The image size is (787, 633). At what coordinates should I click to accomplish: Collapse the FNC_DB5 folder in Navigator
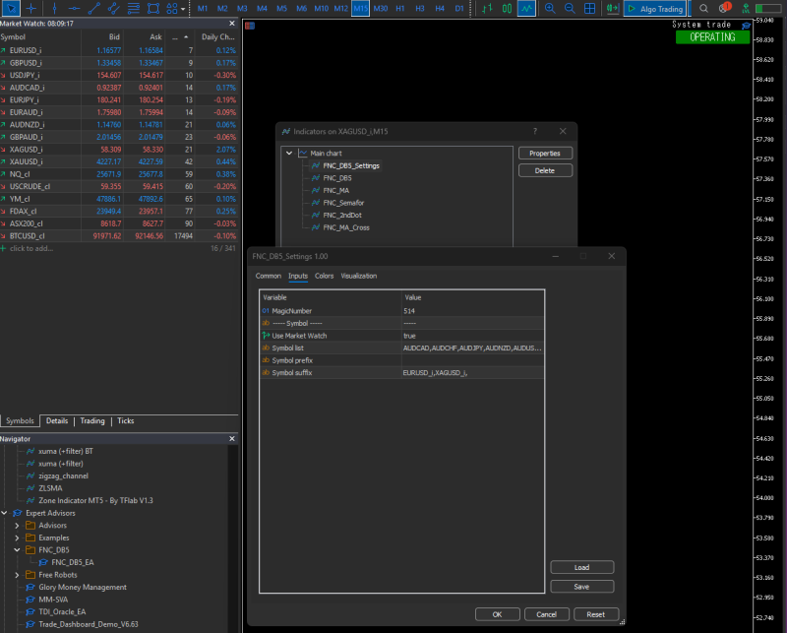click(x=16, y=549)
